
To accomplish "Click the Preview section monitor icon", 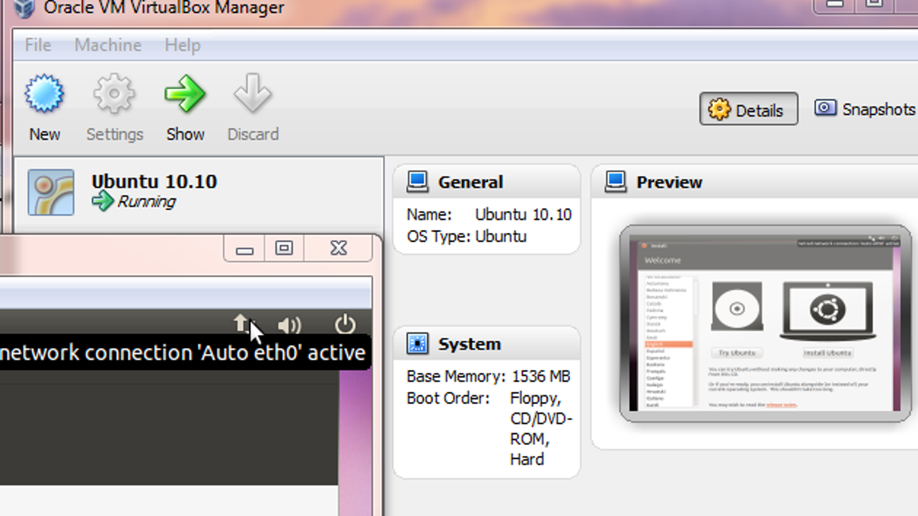I will (616, 182).
